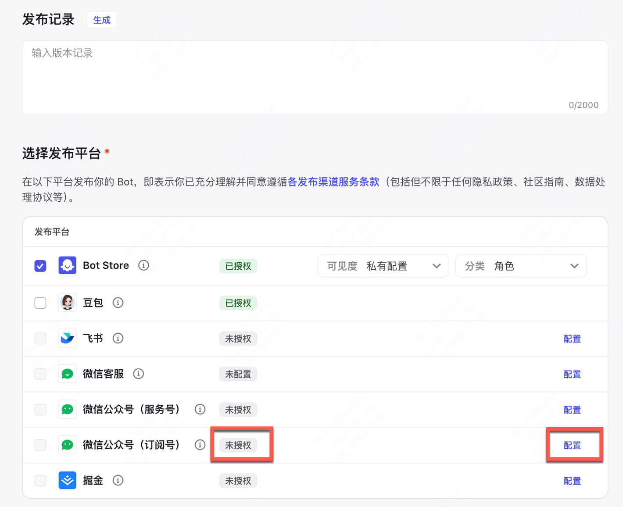This screenshot has height=507, width=623.
Task: Click 配置 in the 飞书 row
Action: [572, 339]
